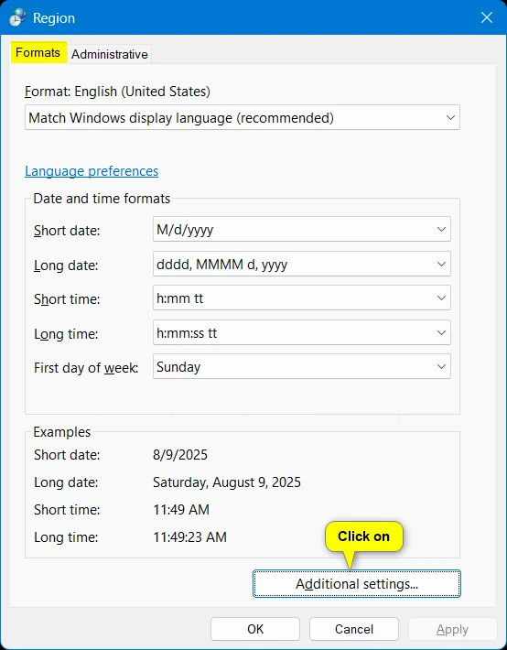Expand the Short time format dropdown
Image resolution: width=507 pixels, height=650 pixels.
point(301,298)
